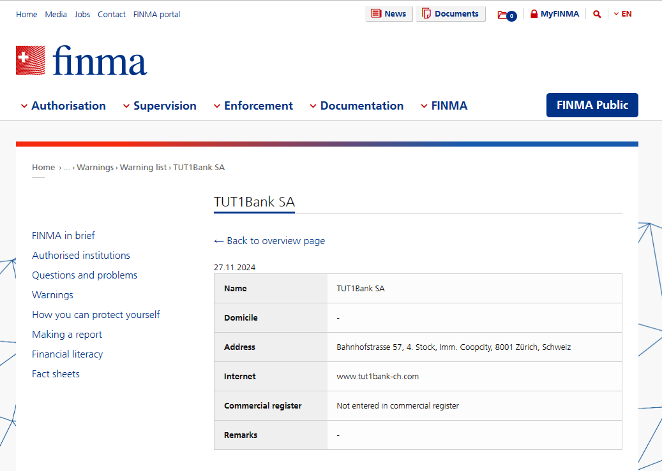
Task: Click the red Documents pages icon
Action: pyautogui.click(x=426, y=13)
